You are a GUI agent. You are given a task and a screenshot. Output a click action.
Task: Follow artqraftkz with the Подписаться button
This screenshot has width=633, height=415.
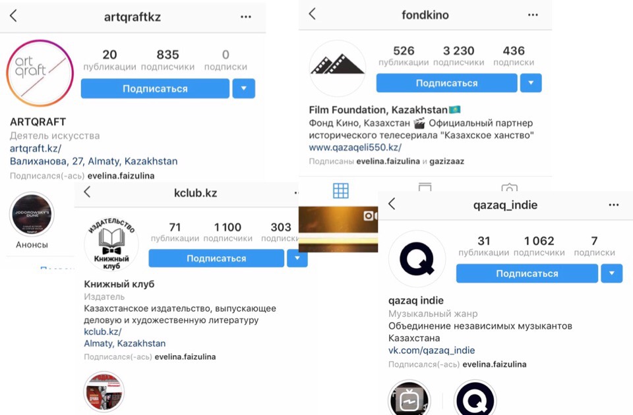point(155,88)
